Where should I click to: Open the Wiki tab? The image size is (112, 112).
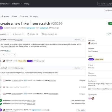[14, 16]
